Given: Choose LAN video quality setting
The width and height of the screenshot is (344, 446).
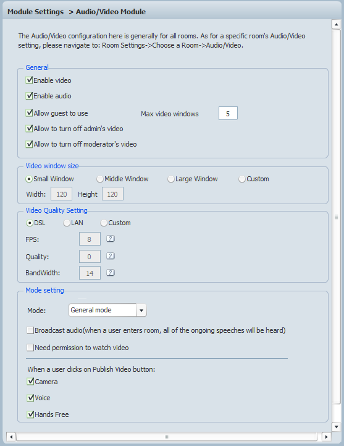Looking at the screenshot, I should (67, 223).
